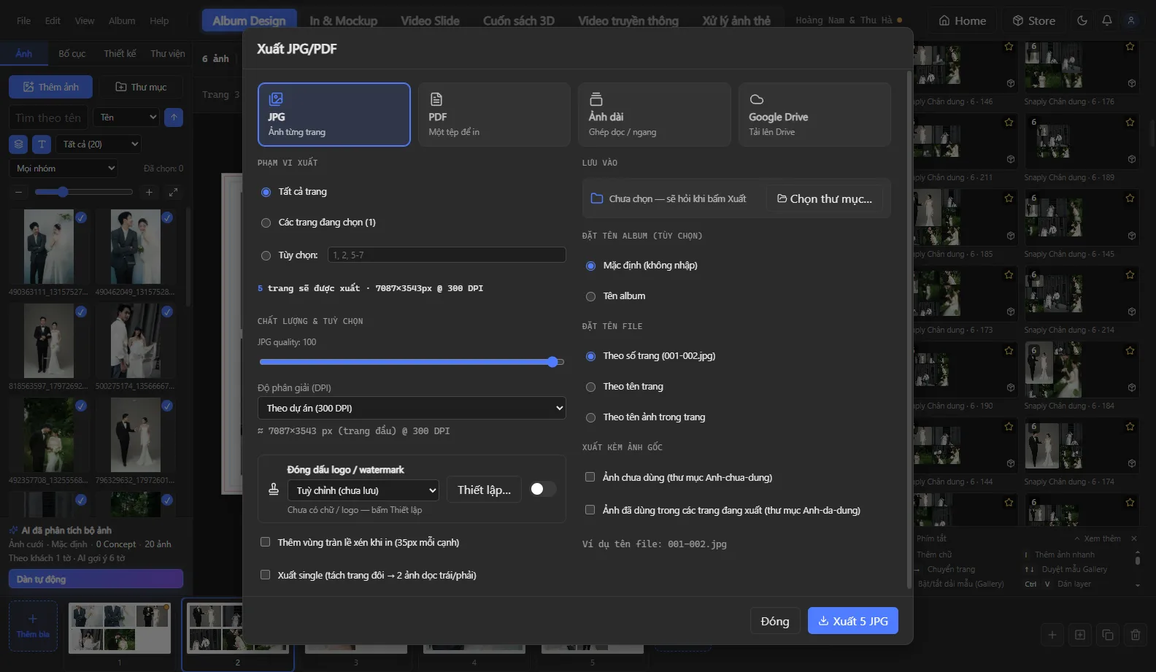The width and height of the screenshot is (1156, 672).
Task: Check 'Xuất single' split page checkbox
Action: tap(265, 575)
